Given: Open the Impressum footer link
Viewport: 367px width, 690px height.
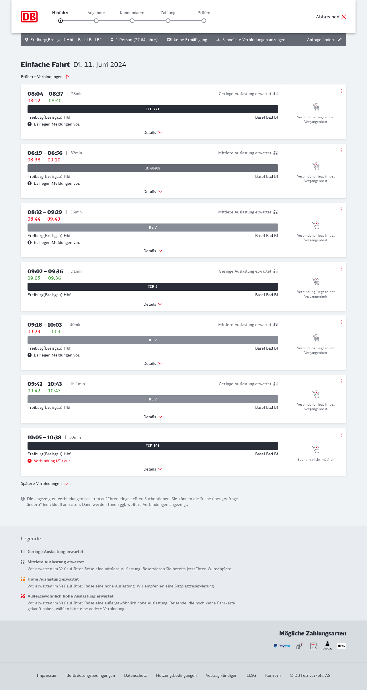Looking at the screenshot, I should (x=47, y=675).
